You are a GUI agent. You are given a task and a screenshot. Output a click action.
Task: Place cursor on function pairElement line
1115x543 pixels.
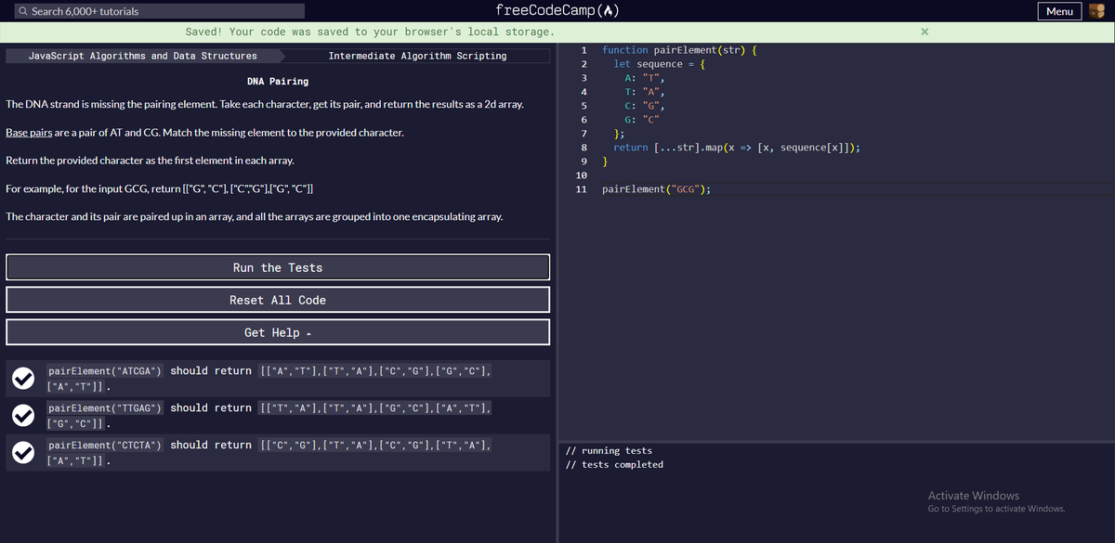coord(679,50)
